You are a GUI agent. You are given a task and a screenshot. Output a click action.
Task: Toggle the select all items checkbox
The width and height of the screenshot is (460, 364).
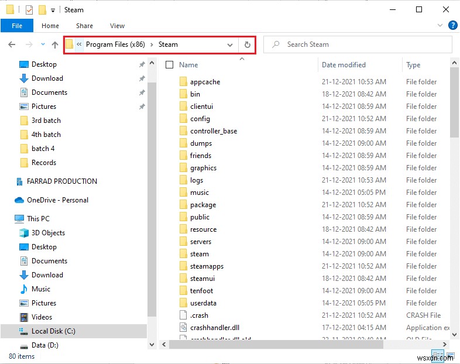(x=169, y=64)
